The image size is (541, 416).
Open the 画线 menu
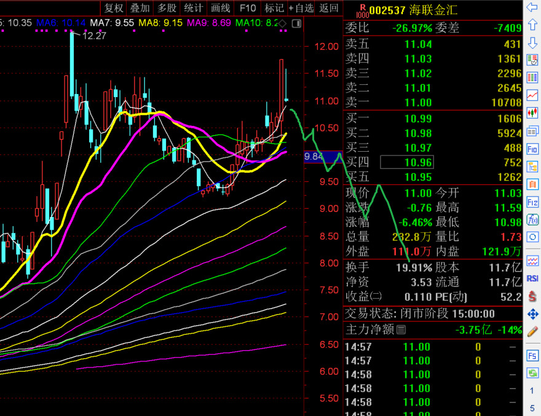(221, 8)
